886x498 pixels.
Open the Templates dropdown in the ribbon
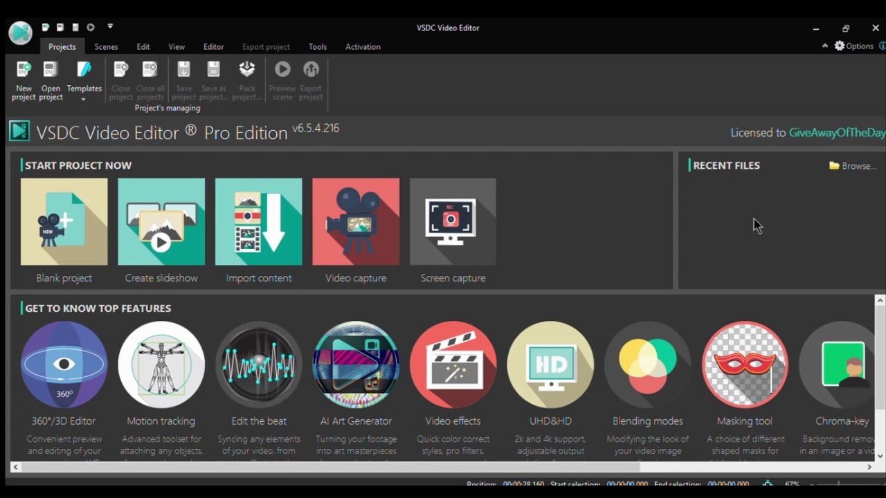point(84,82)
